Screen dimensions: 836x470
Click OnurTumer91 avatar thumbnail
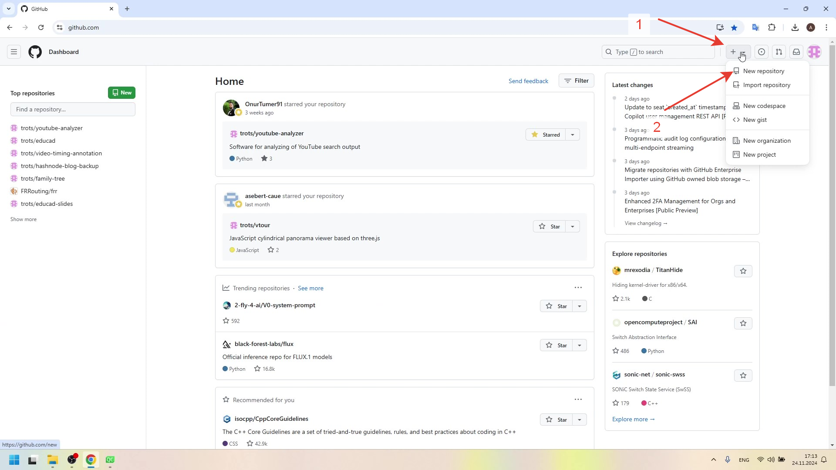231,108
